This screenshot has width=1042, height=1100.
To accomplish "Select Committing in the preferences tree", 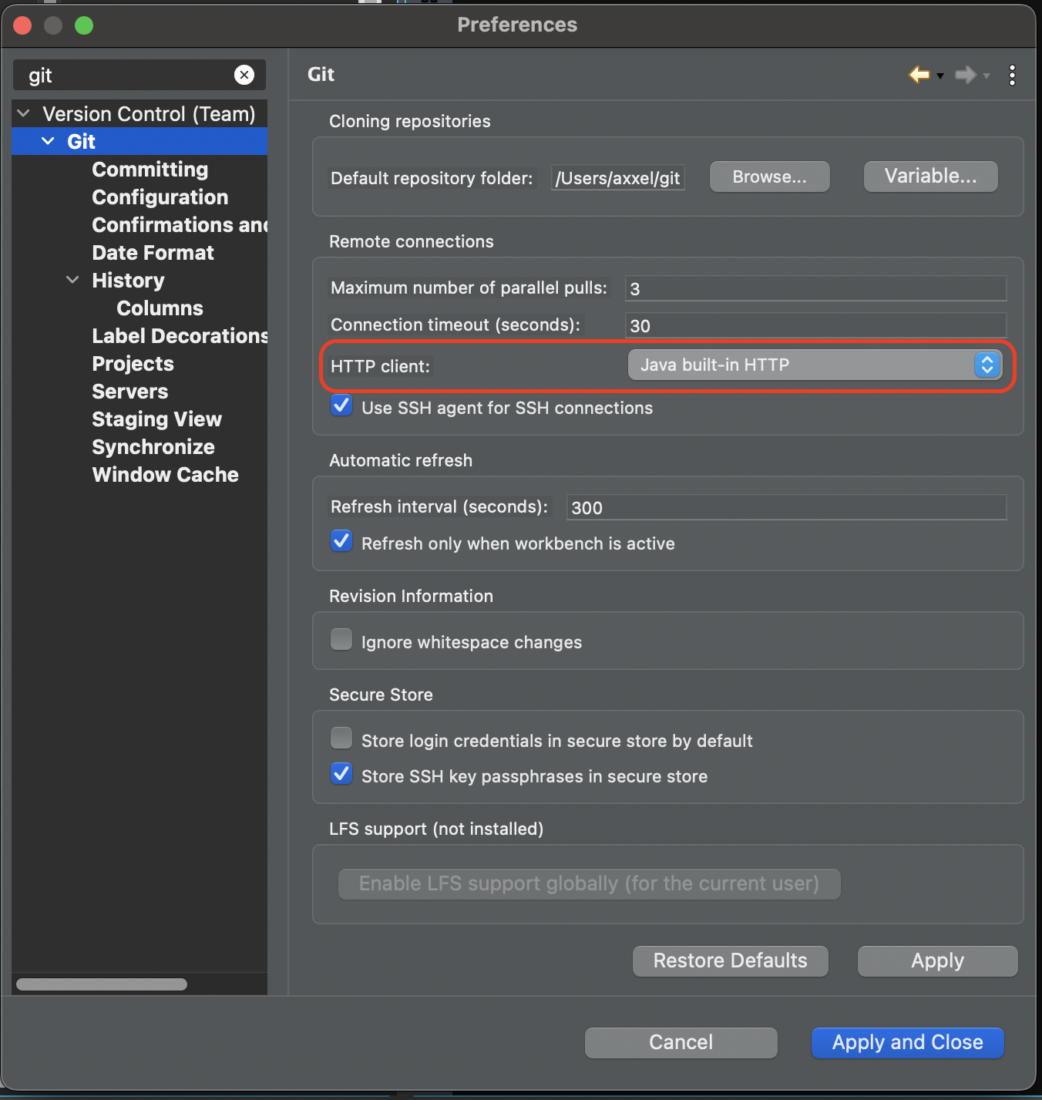I will [x=150, y=170].
